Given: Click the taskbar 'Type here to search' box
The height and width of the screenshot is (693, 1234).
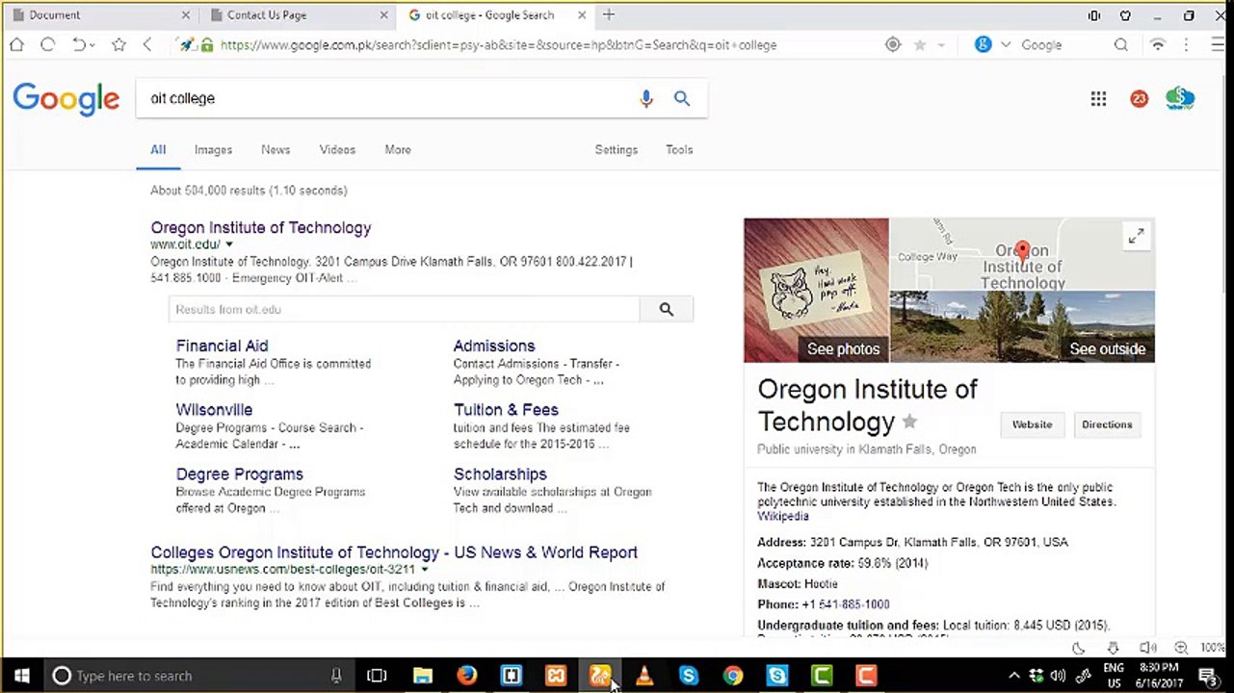Looking at the screenshot, I should click(199, 676).
